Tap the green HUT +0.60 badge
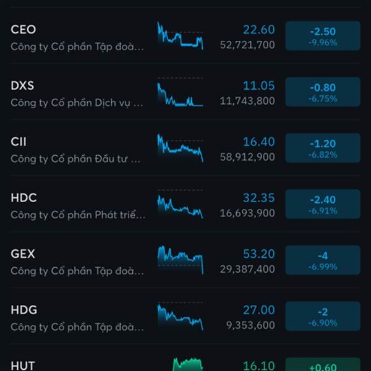Screen dimensions: 371x371 coord(323,364)
